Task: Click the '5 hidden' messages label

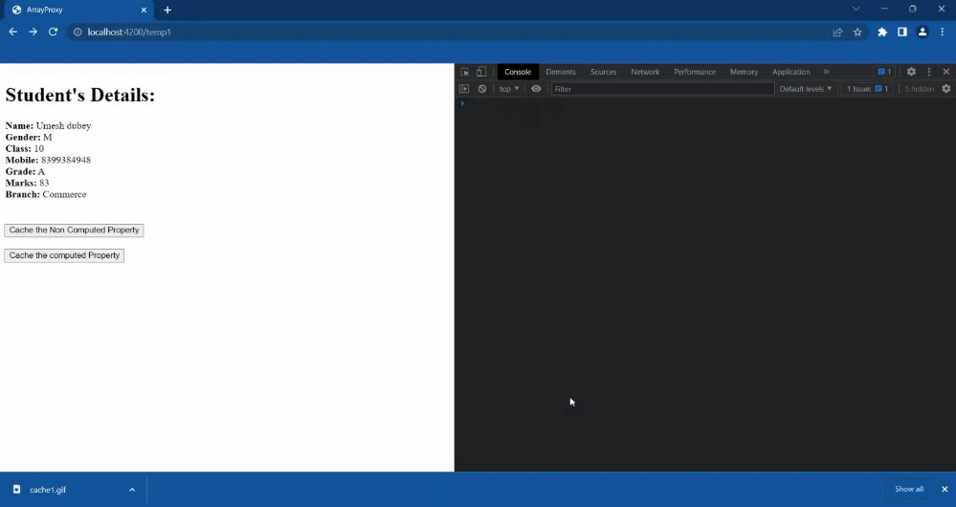Action: 919,89
